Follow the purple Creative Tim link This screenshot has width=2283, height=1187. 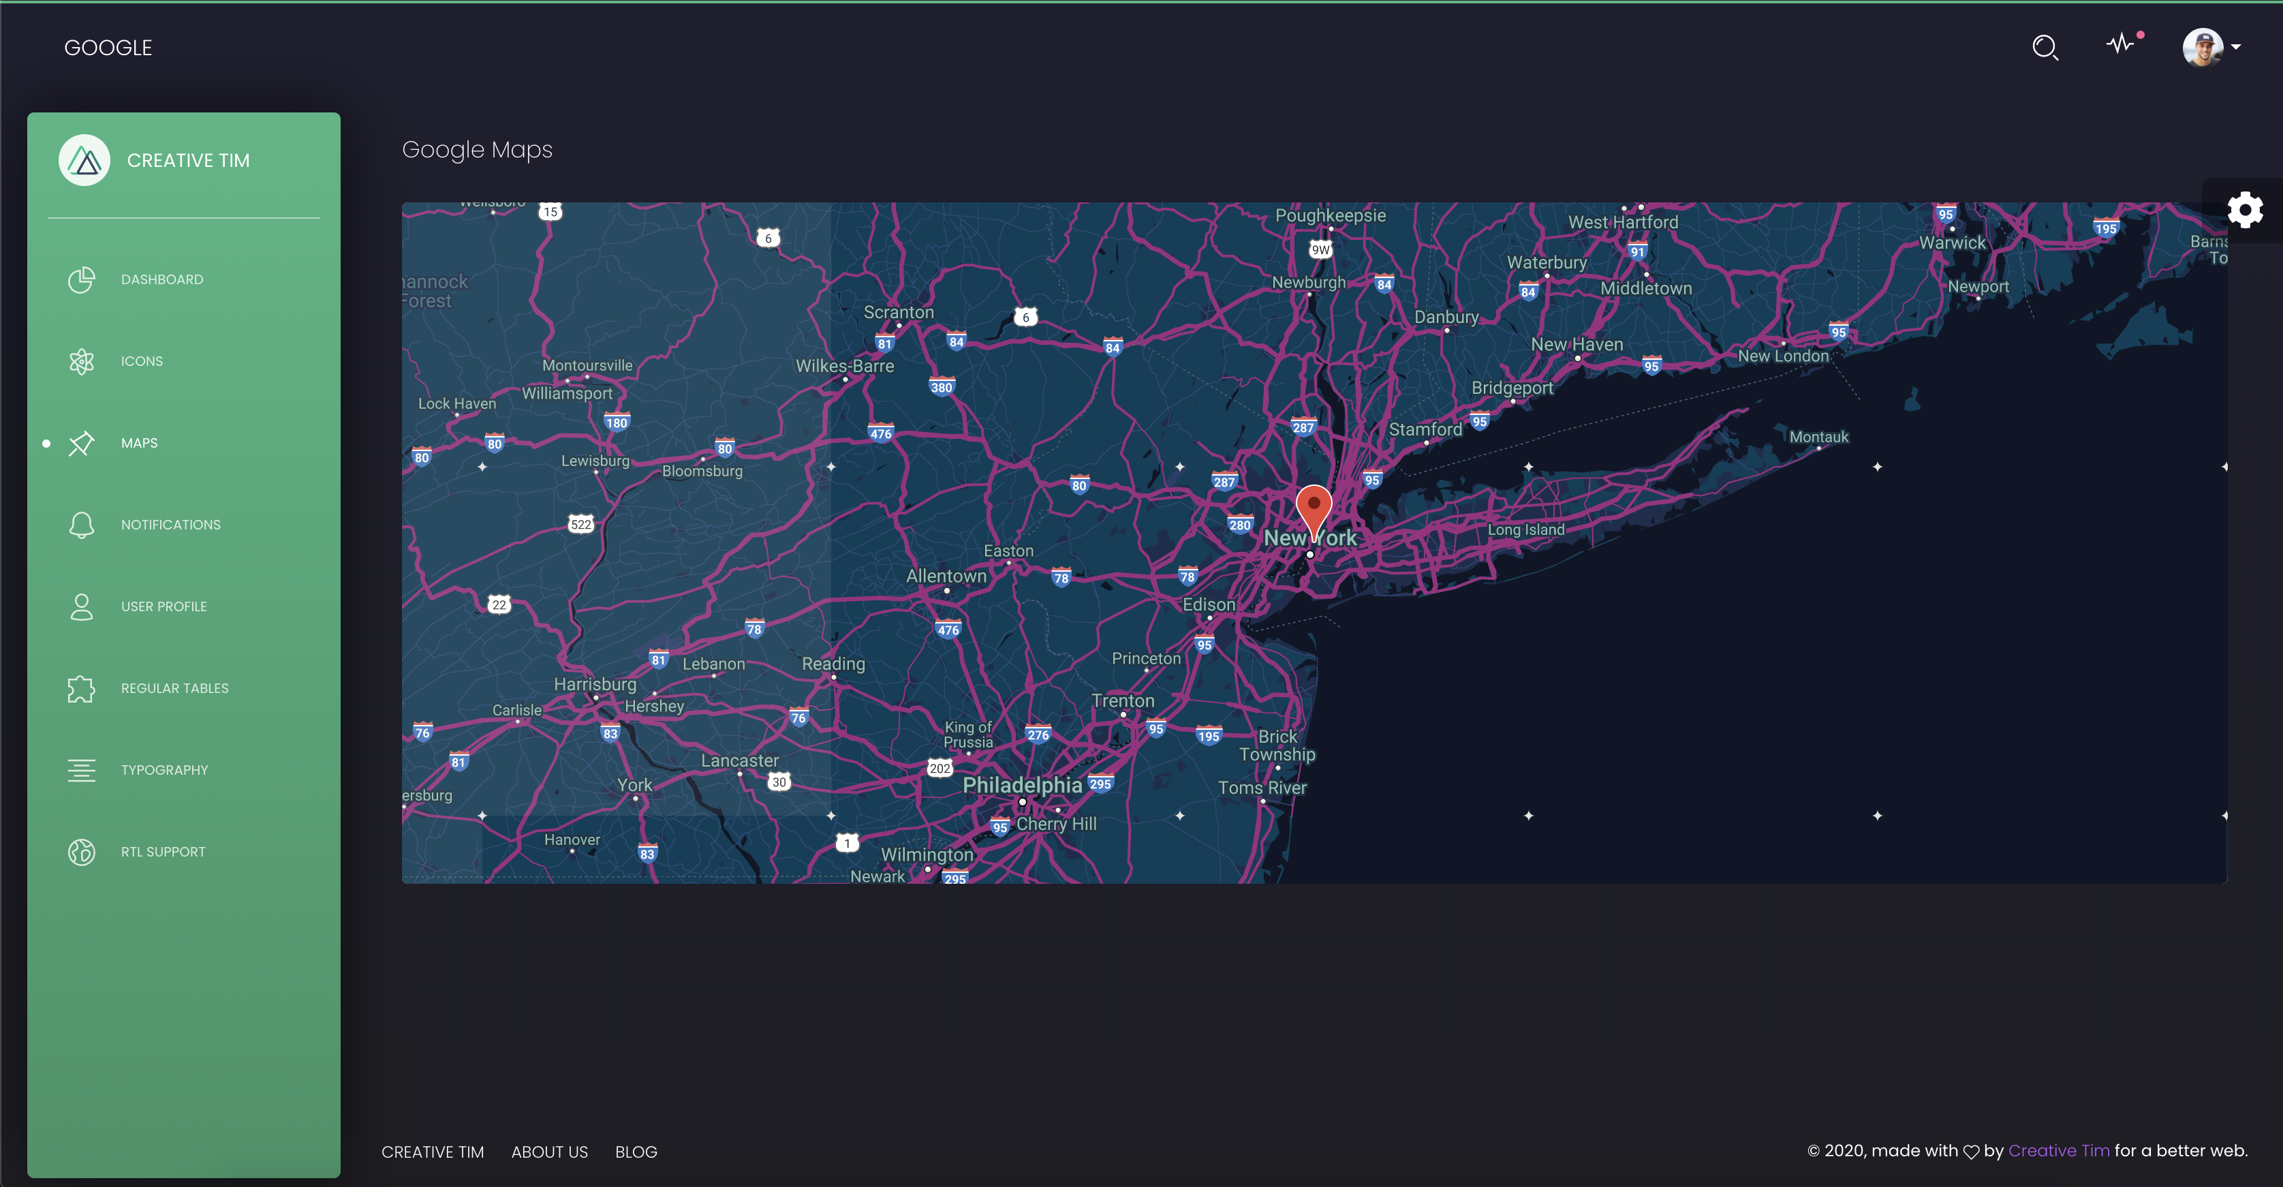(2058, 1151)
